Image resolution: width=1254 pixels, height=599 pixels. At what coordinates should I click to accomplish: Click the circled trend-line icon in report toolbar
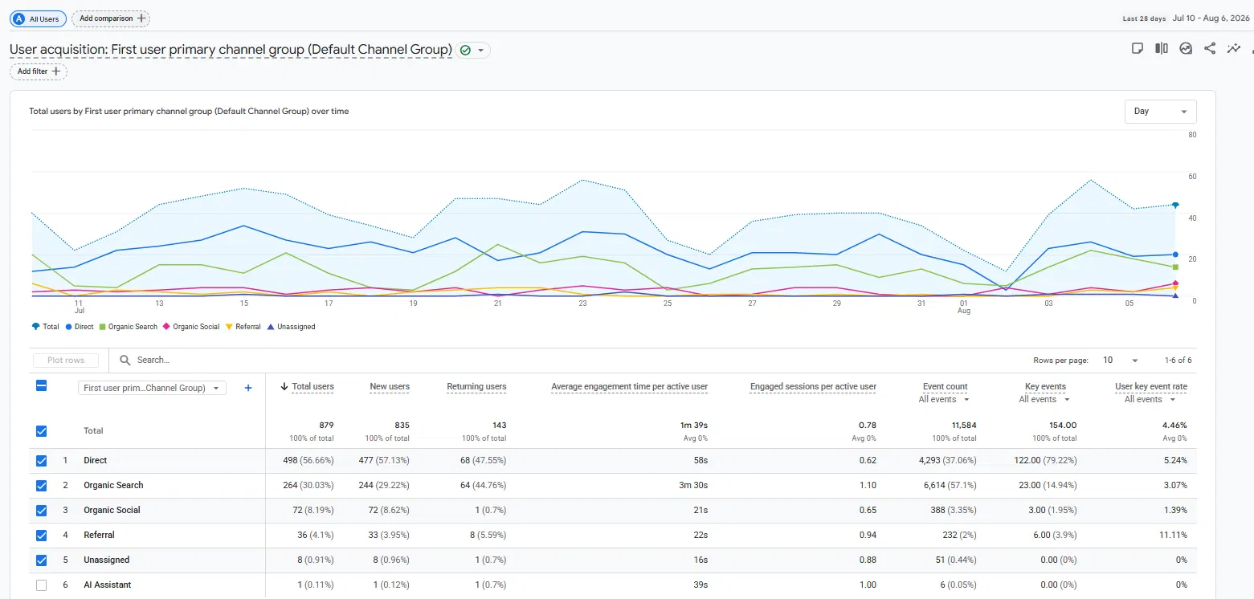1186,48
